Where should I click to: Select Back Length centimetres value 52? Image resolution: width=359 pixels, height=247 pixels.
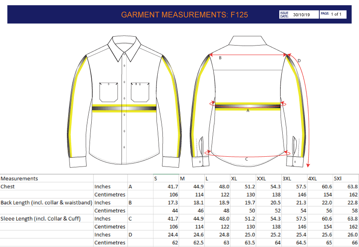click(x=278, y=210)
